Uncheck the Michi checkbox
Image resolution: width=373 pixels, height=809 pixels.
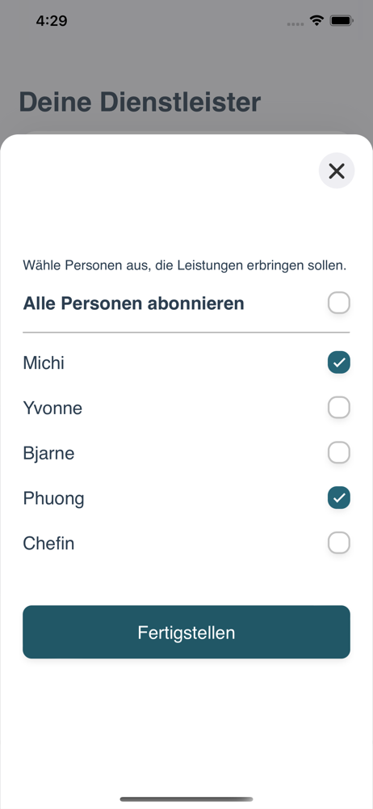(x=339, y=362)
